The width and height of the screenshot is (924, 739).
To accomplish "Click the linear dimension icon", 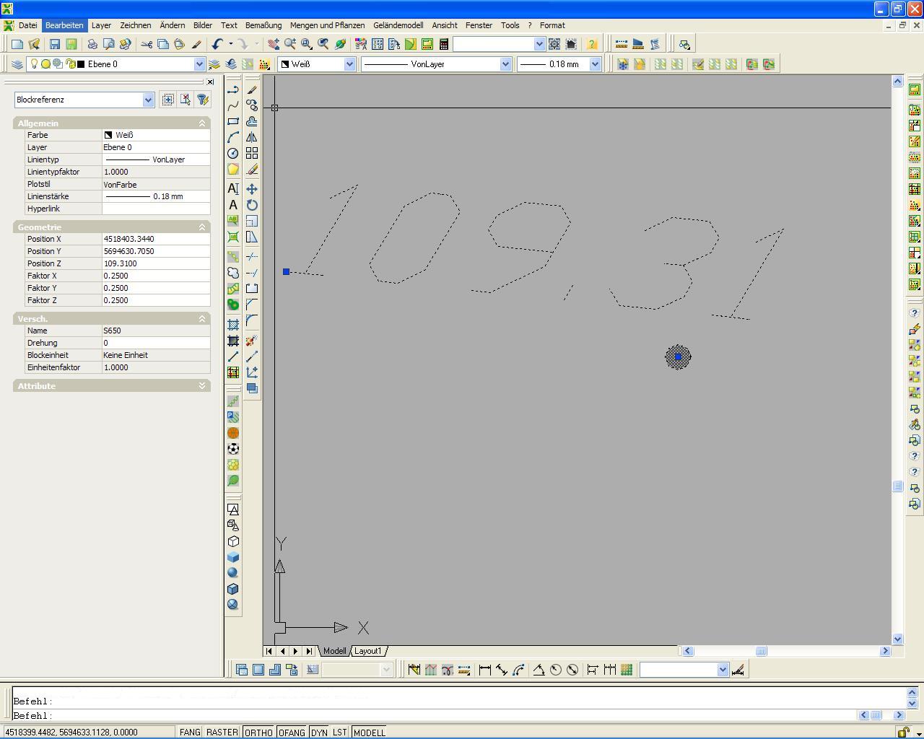I will click(485, 670).
